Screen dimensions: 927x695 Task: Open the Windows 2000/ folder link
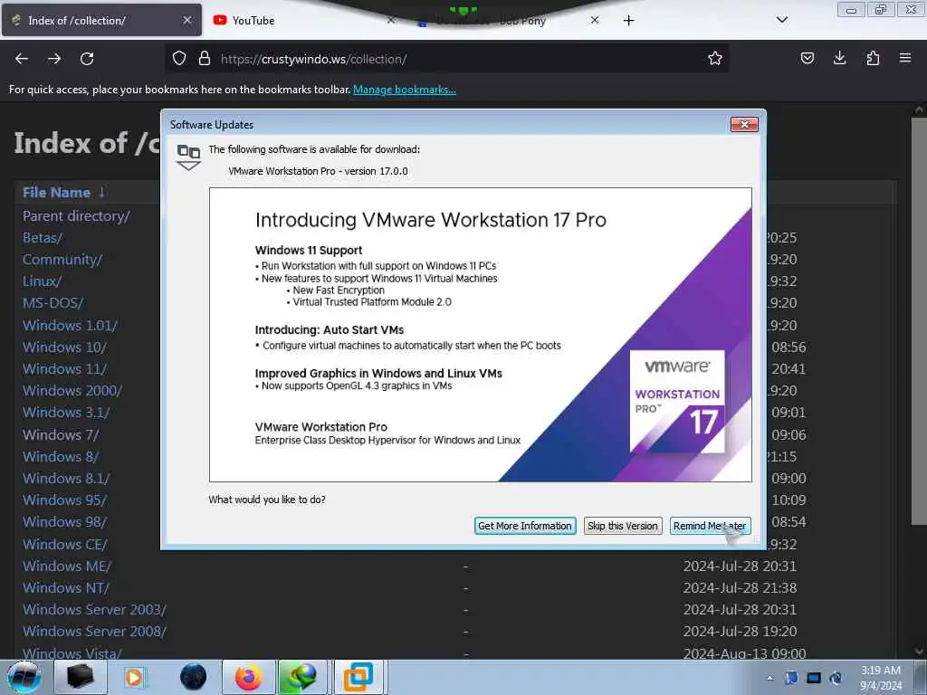click(72, 391)
